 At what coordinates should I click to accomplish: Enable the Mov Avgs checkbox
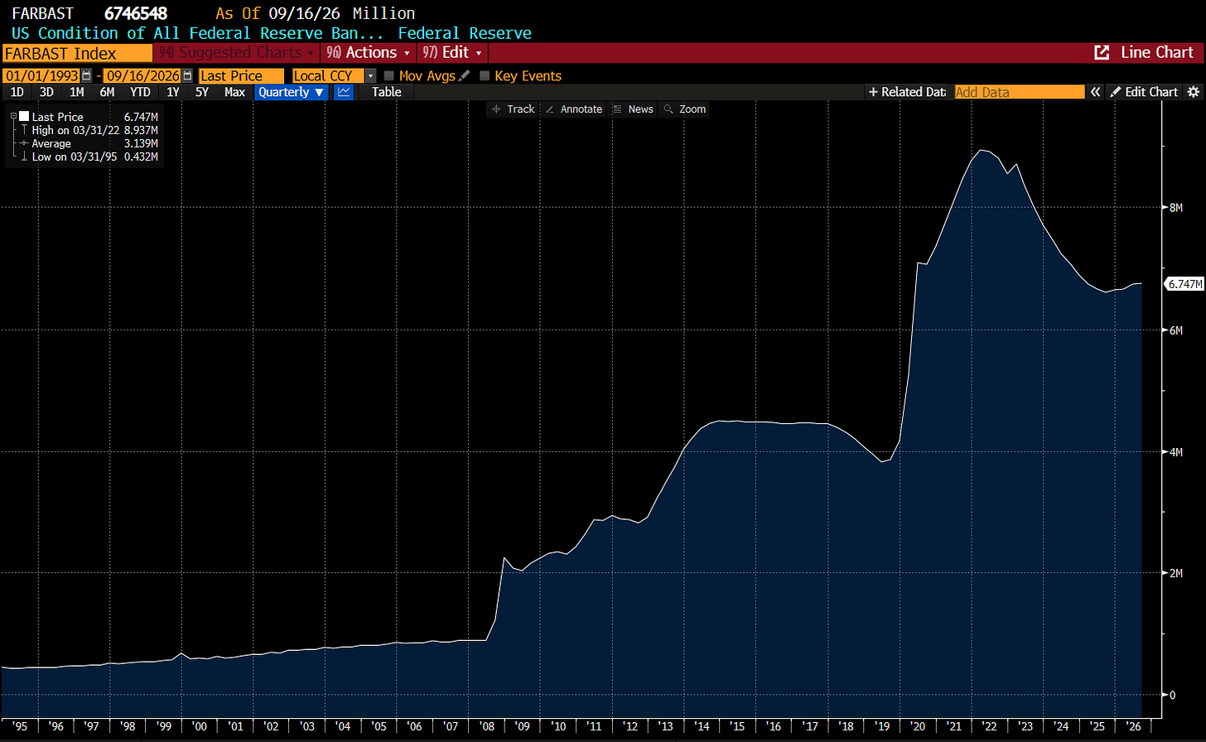pyautogui.click(x=388, y=75)
